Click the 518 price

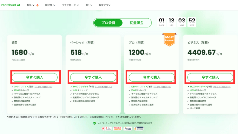click(x=76, y=53)
